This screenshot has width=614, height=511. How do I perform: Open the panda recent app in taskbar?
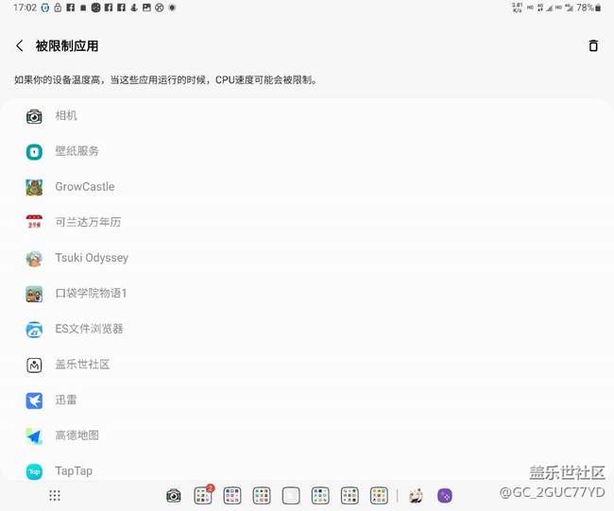click(416, 496)
